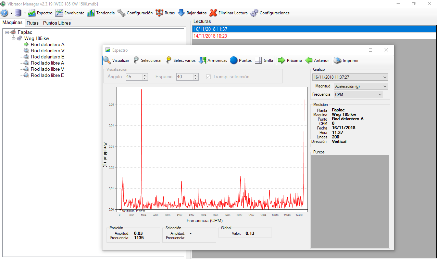This screenshot has width=437, height=259.
Task: Select Rod lado libre V point
Action: 47,69
